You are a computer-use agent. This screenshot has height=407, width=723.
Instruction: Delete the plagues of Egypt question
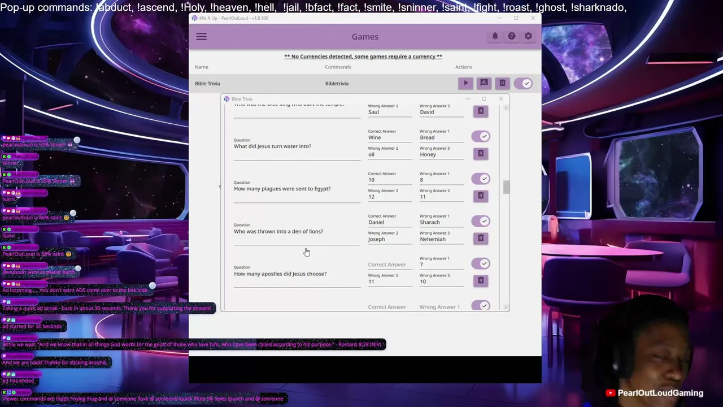click(481, 196)
